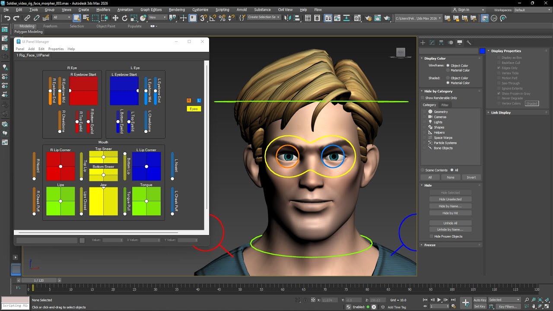Enable the Show Renderable Only checkbox
This screenshot has height=311, width=553.
click(x=423, y=98)
